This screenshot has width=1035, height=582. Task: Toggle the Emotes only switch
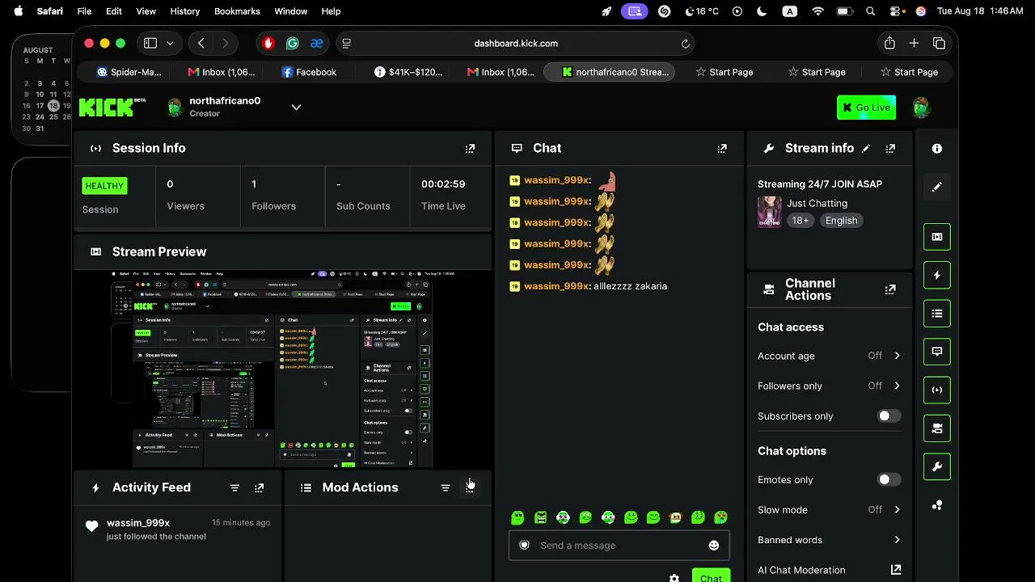point(889,480)
